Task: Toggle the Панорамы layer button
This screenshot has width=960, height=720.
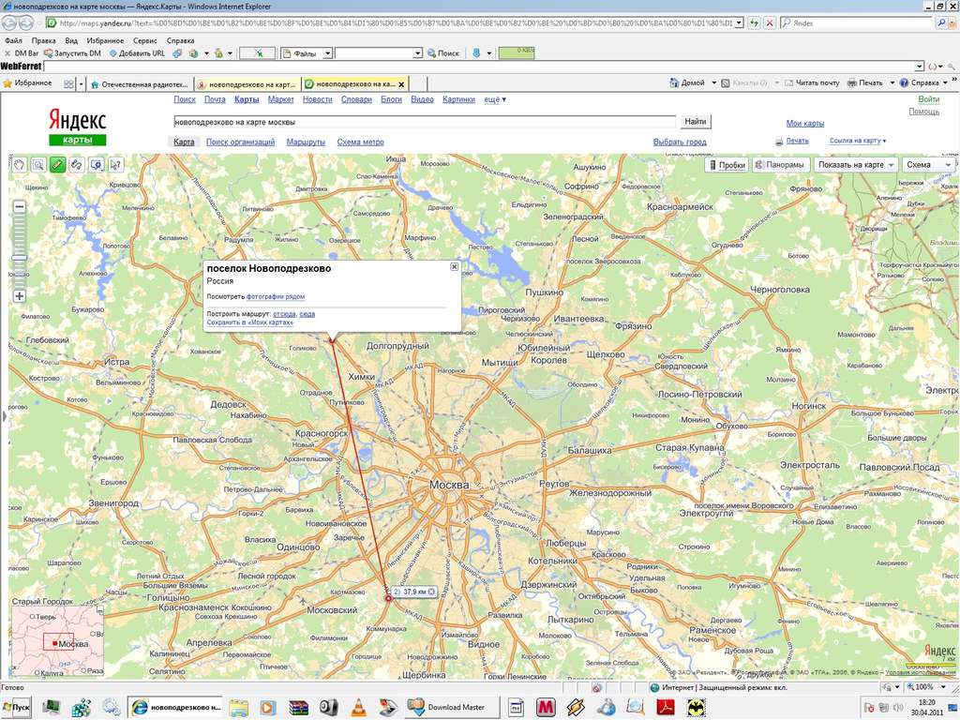Action: click(779, 165)
